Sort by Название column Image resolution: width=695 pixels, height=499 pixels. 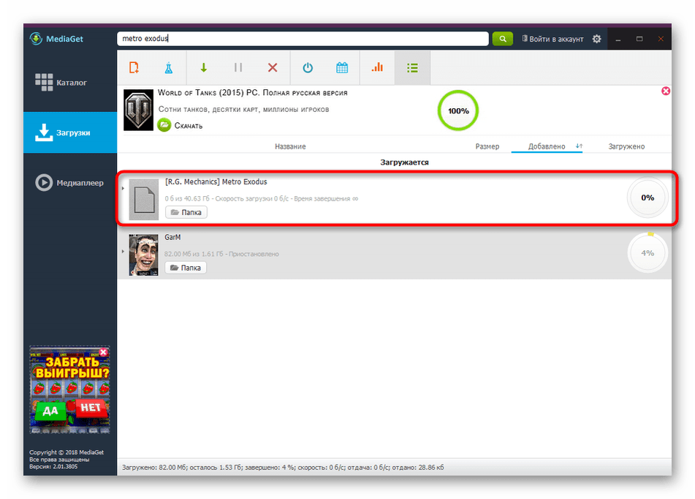pos(290,146)
